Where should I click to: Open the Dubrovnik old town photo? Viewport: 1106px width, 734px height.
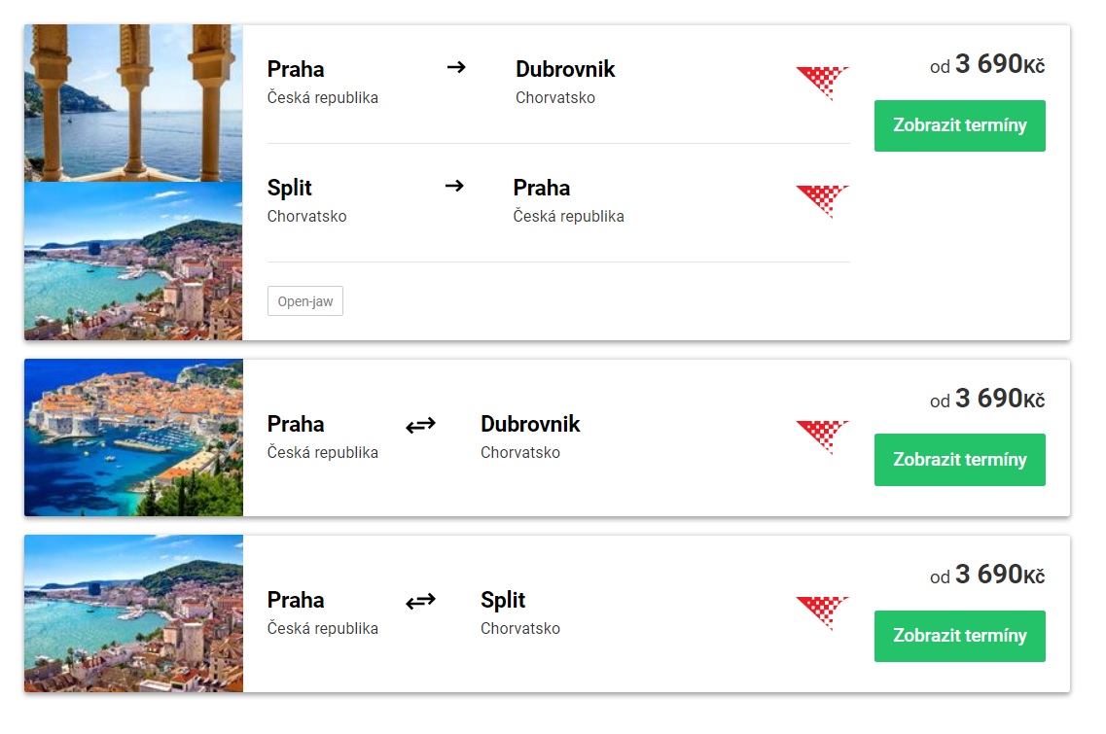133,437
